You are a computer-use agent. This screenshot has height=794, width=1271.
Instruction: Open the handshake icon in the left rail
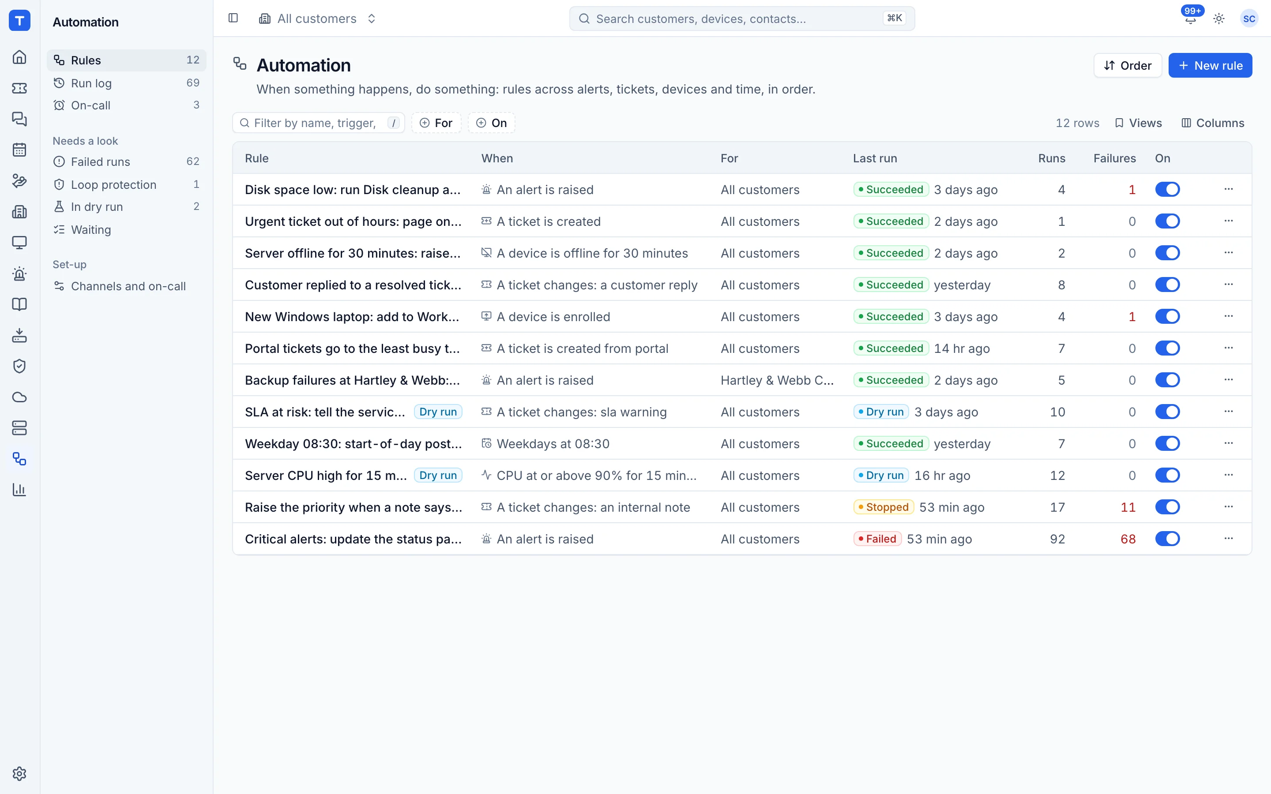(x=19, y=181)
